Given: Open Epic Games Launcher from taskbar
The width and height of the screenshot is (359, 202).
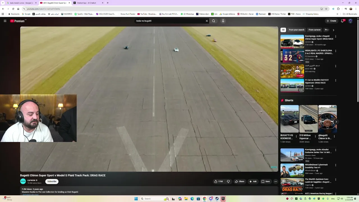Looking at the screenshot, I should [223, 199].
